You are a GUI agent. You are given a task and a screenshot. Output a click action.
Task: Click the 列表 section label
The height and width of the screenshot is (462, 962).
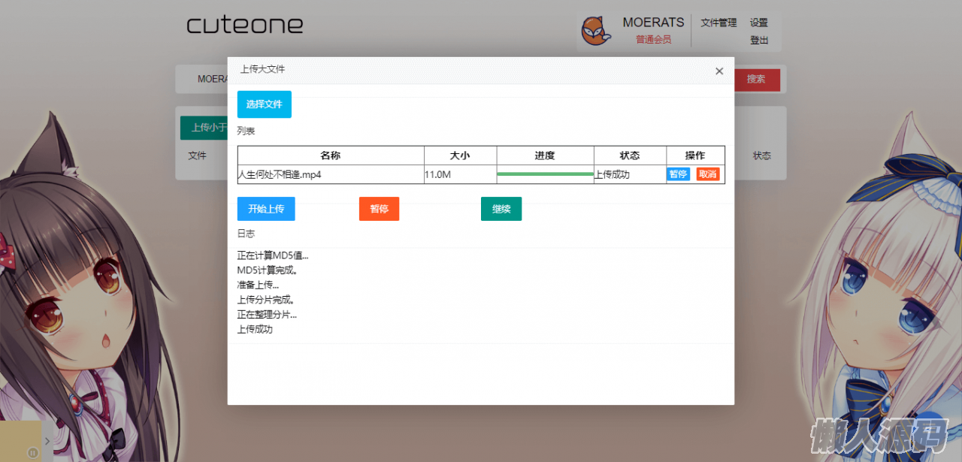pyautogui.click(x=246, y=131)
